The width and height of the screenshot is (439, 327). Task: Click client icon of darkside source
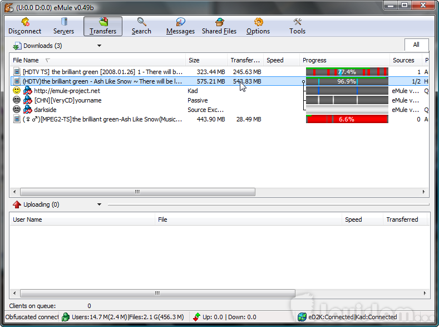(27, 110)
